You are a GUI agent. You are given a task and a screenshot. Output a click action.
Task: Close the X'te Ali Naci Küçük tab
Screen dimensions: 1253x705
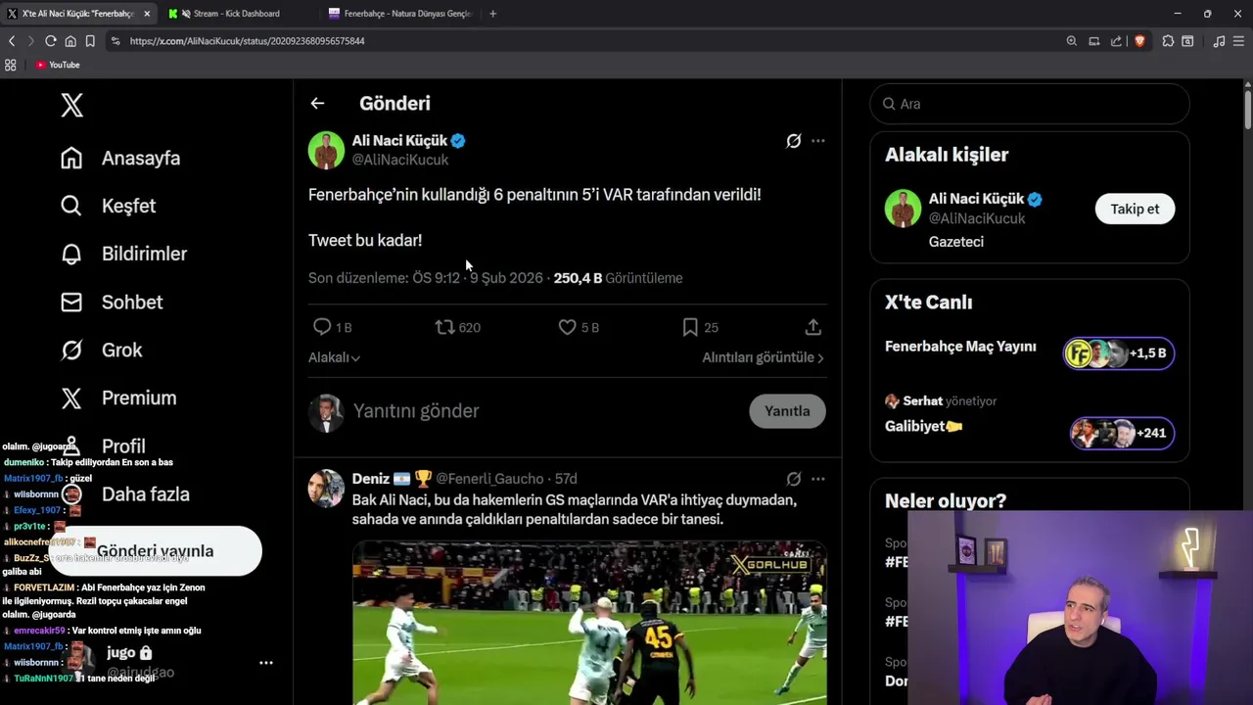point(147,14)
